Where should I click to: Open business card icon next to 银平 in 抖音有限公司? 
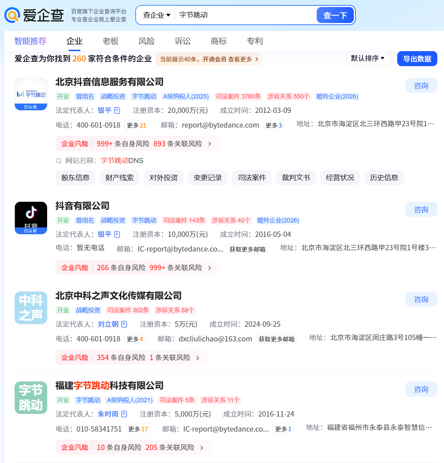click(117, 234)
